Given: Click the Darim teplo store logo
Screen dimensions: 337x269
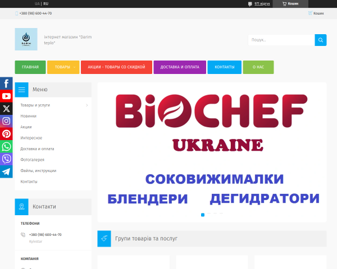Looking at the screenshot, I should (x=26, y=39).
